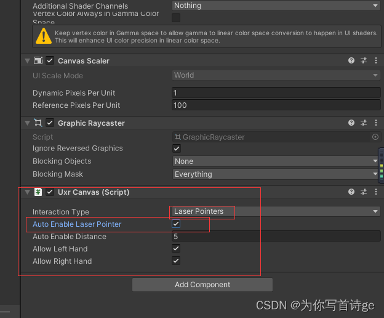This screenshot has width=384, height=318.
Task: Edit the Reference Pixels Per Unit field
Action: (x=276, y=105)
